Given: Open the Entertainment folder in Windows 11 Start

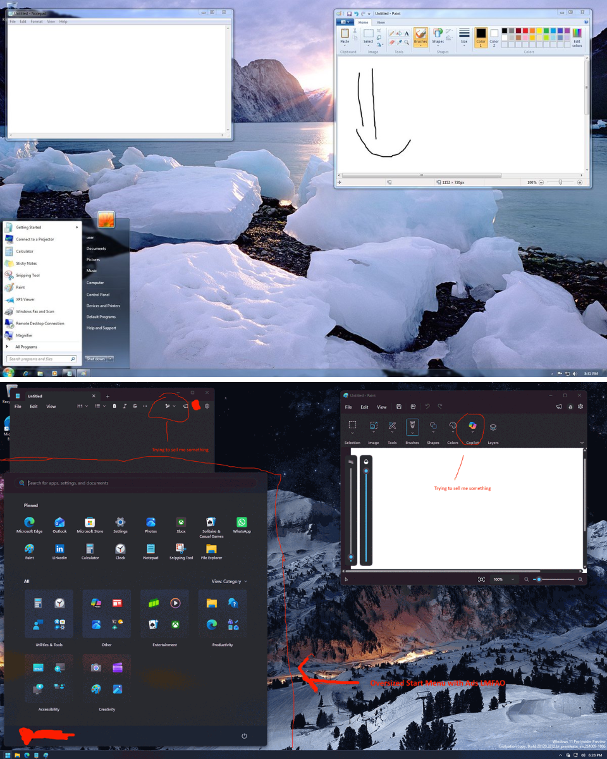Looking at the screenshot, I should tap(165, 614).
